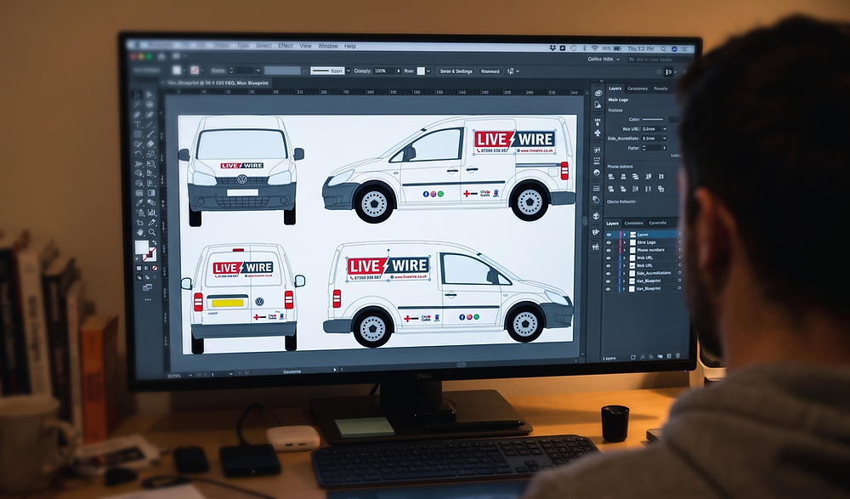
Task: Click the target circle of the Phone numbers layer
Action: [x=680, y=250]
